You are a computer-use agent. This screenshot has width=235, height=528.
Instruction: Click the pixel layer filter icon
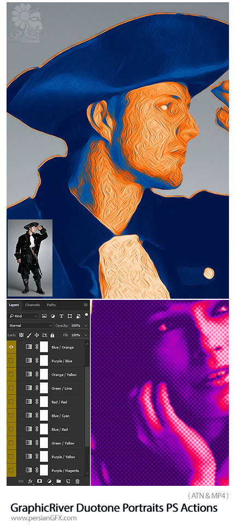point(44,316)
